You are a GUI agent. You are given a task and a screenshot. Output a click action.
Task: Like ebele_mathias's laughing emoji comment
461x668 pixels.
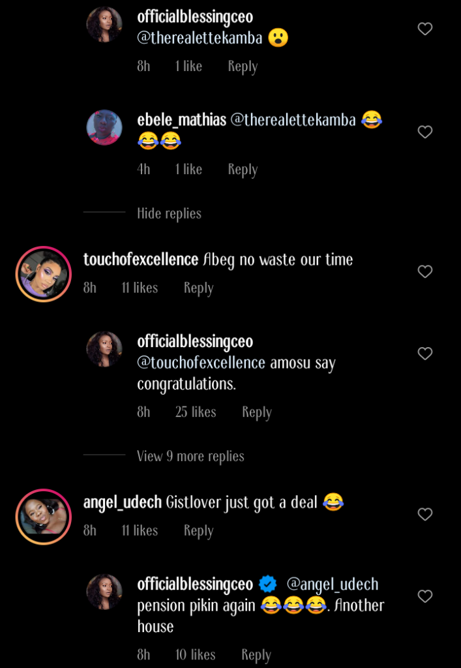[x=425, y=132]
